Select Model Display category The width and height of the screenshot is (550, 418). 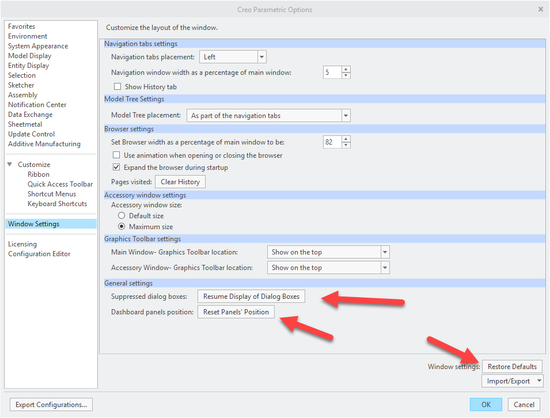pos(29,56)
